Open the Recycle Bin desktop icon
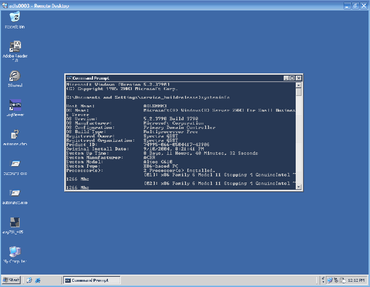Image resolution: width=370 pixels, height=287 pixels. coord(15,20)
